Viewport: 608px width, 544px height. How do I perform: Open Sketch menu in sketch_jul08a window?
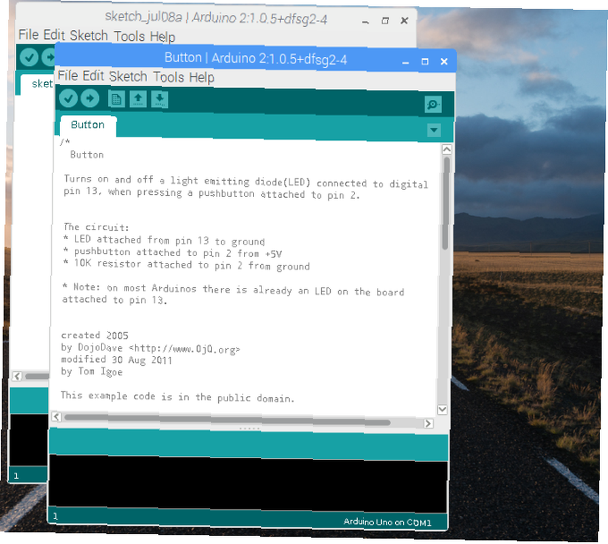pyautogui.click(x=89, y=35)
